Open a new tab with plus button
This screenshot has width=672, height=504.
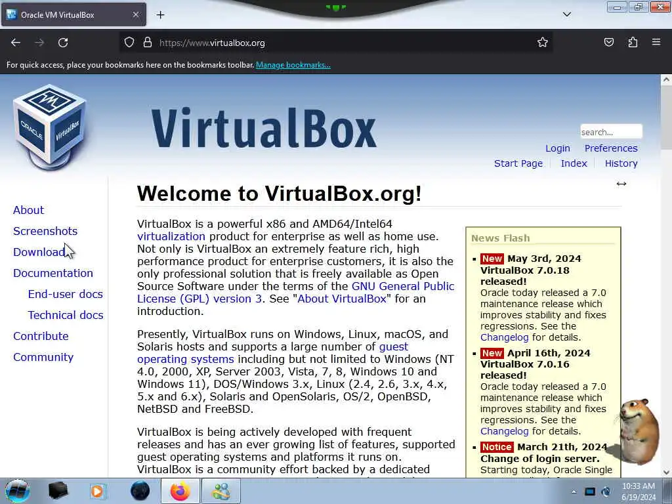coord(160,15)
